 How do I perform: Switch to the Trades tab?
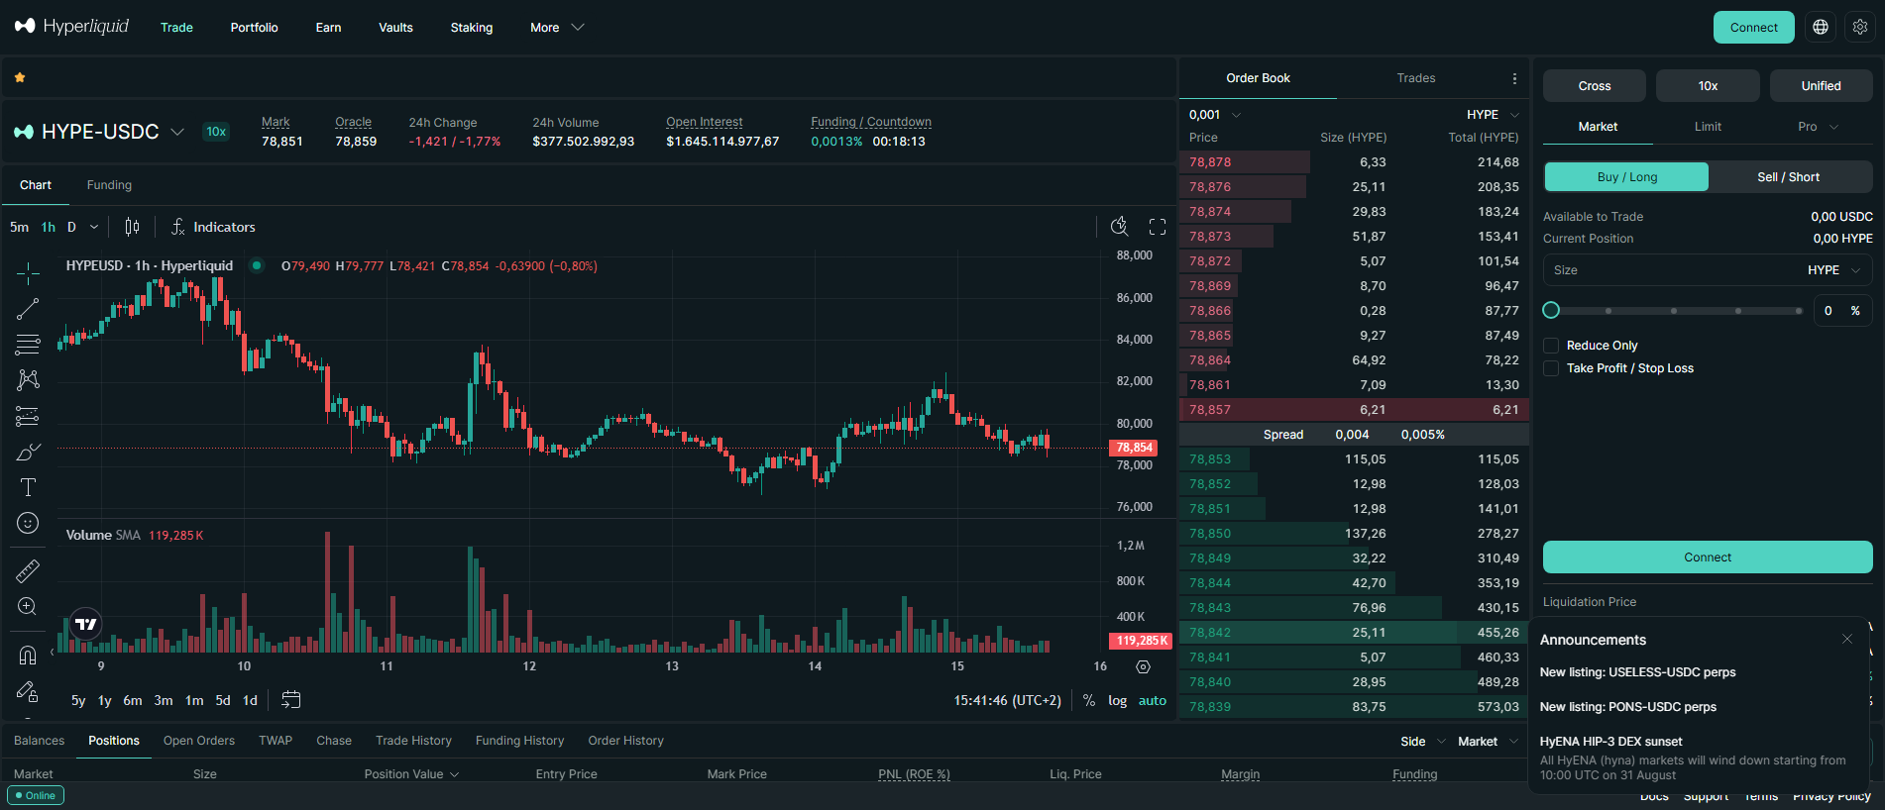tap(1416, 78)
